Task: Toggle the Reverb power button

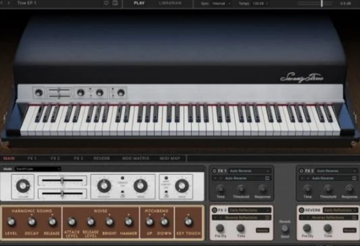Action: click(301, 210)
